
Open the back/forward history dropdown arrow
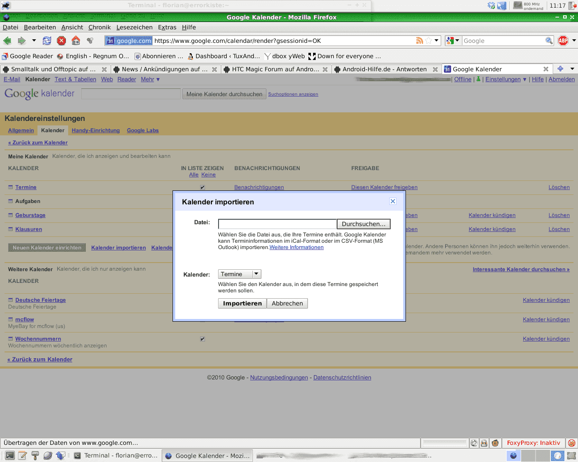34,41
